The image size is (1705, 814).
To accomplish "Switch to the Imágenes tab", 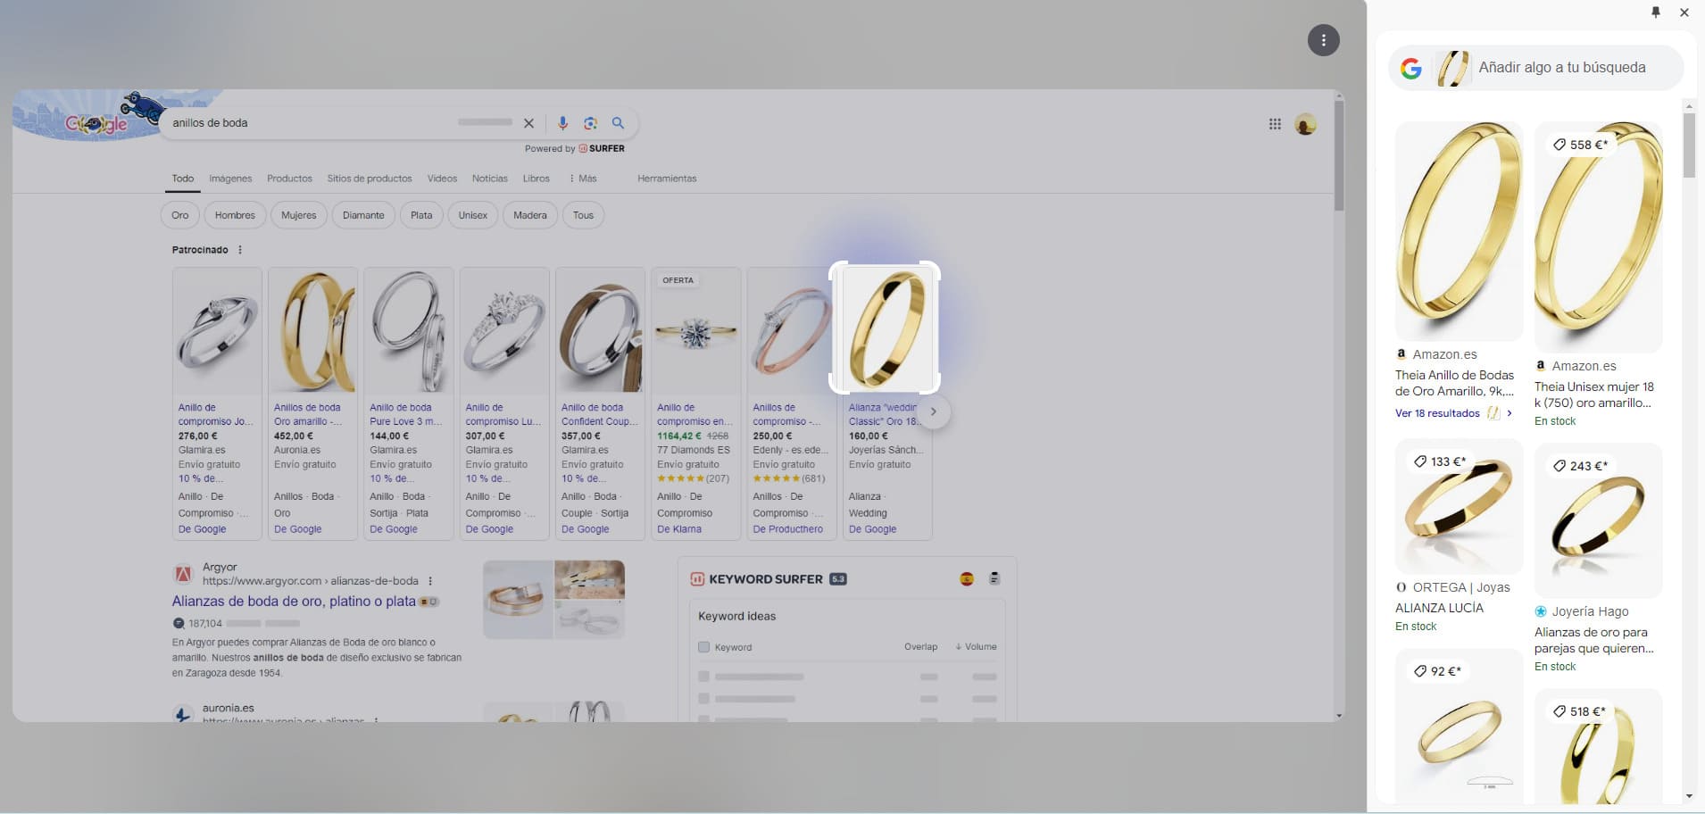I will (230, 179).
